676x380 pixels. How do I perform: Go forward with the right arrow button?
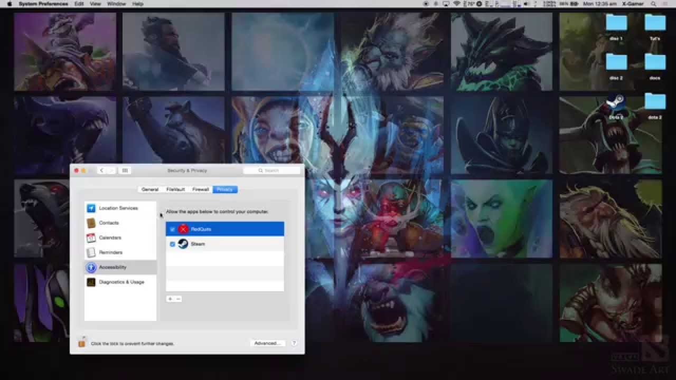click(111, 170)
